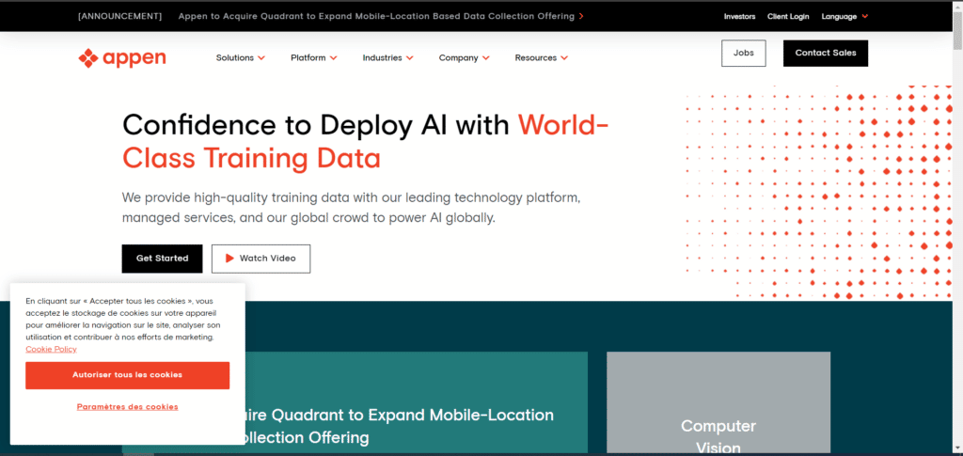Image resolution: width=963 pixels, height=456 pixels.
Task: Click the Contact Sales button
Action: coord(826,54)
